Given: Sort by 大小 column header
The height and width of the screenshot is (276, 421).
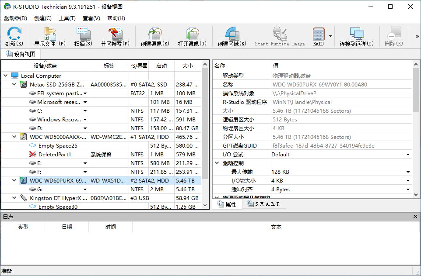Looking at the screenshot, I should [x=187, y=66].
